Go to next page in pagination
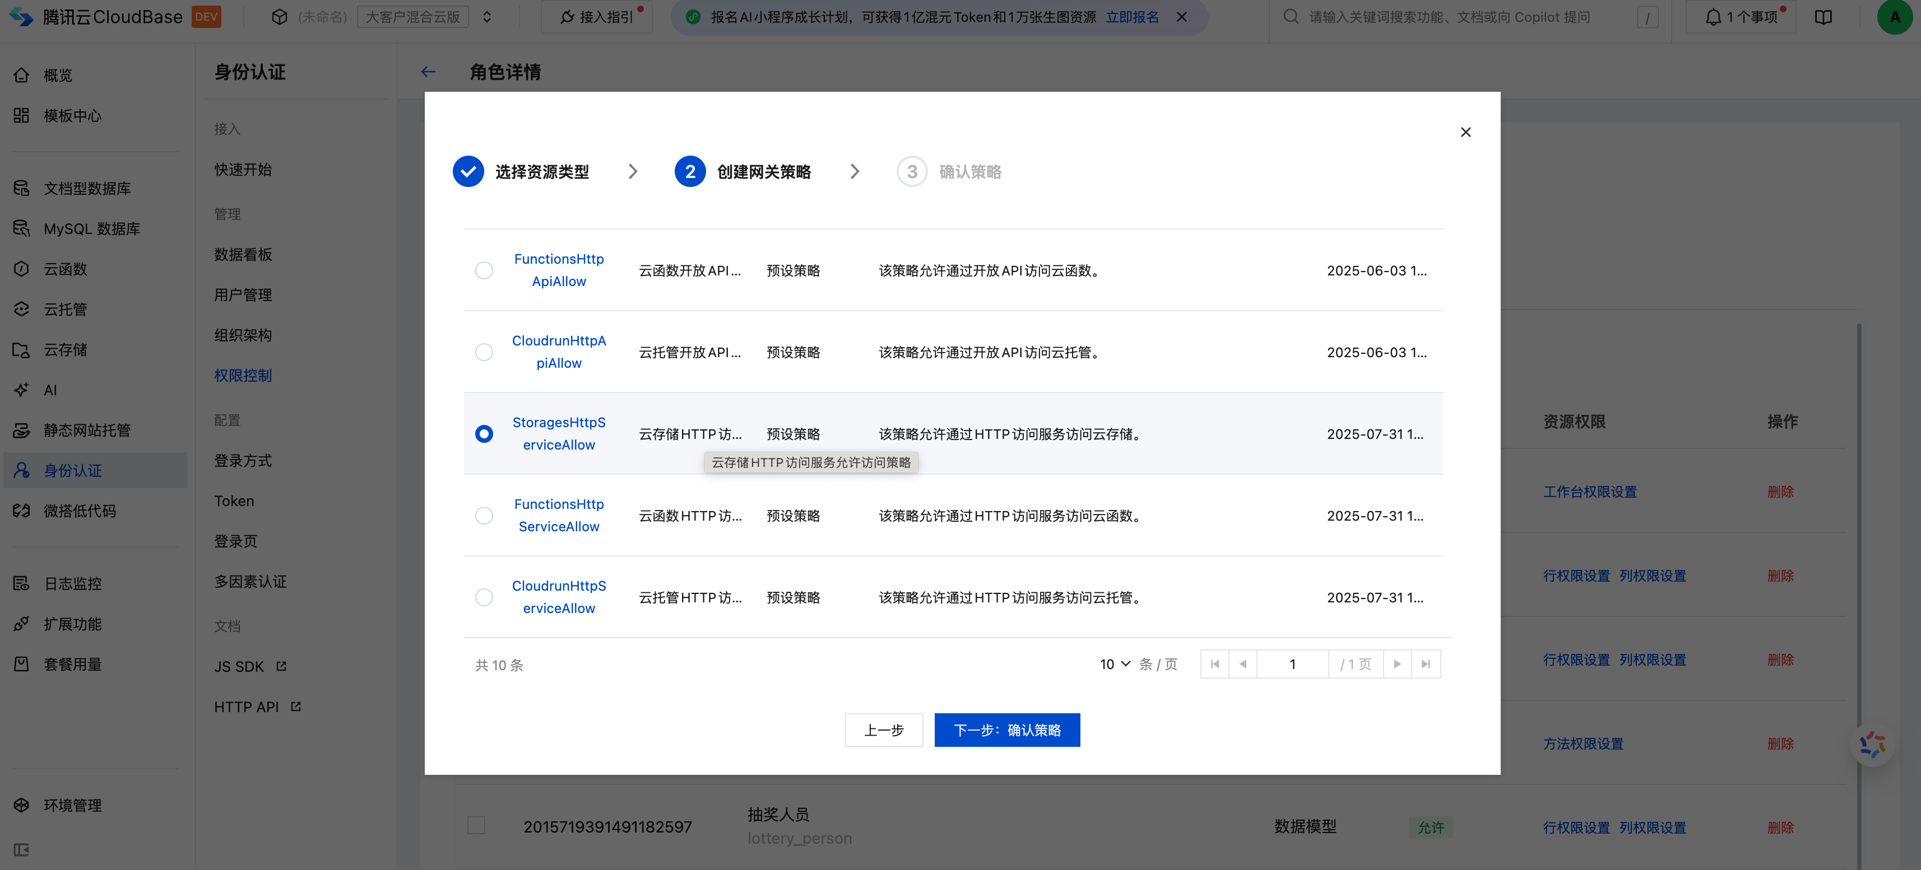Screen dimensions: 1921x870 pos(1396,663)
